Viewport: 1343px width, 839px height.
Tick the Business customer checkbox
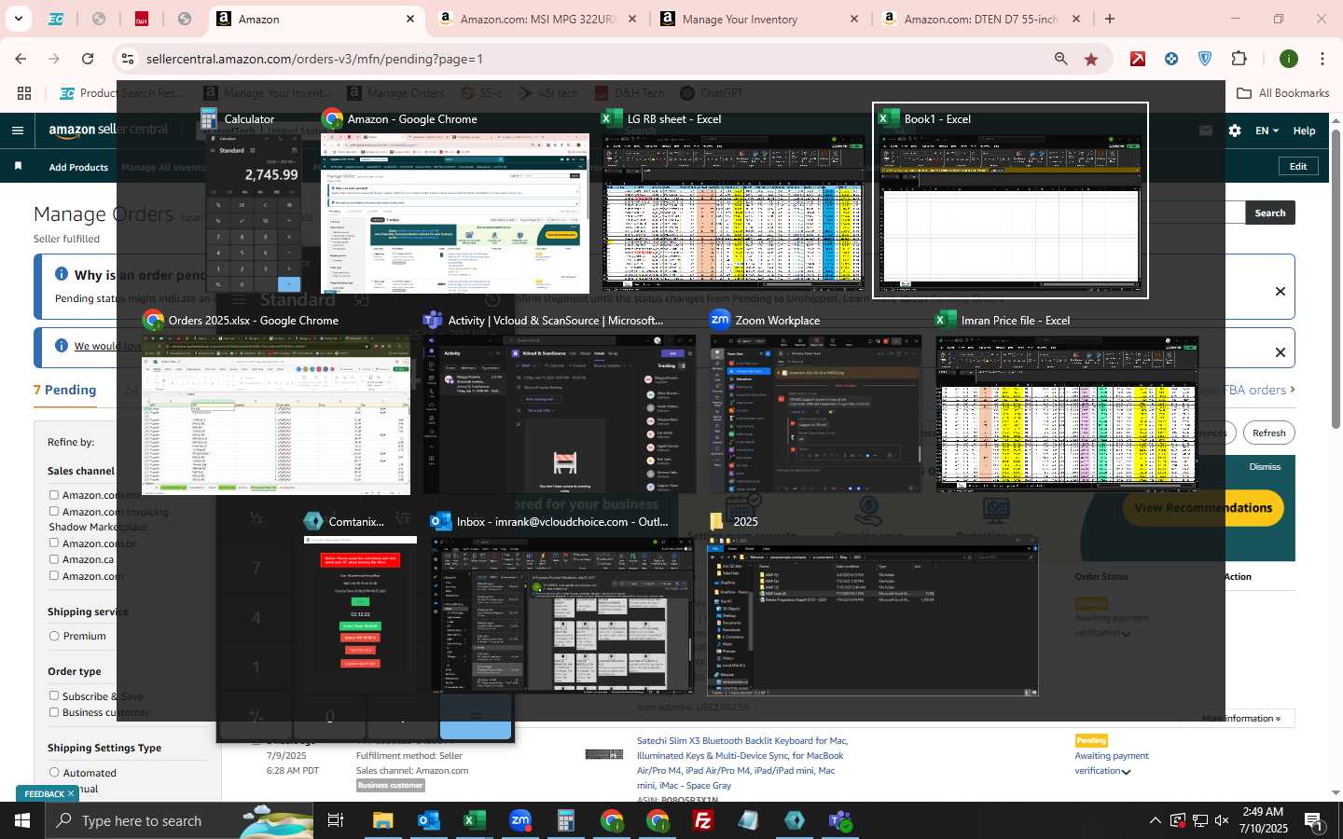point(54,712)
